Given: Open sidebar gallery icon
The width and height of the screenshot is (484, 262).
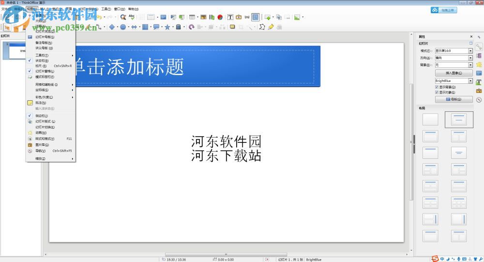Looking at the screenshot, I should point(479,91).
